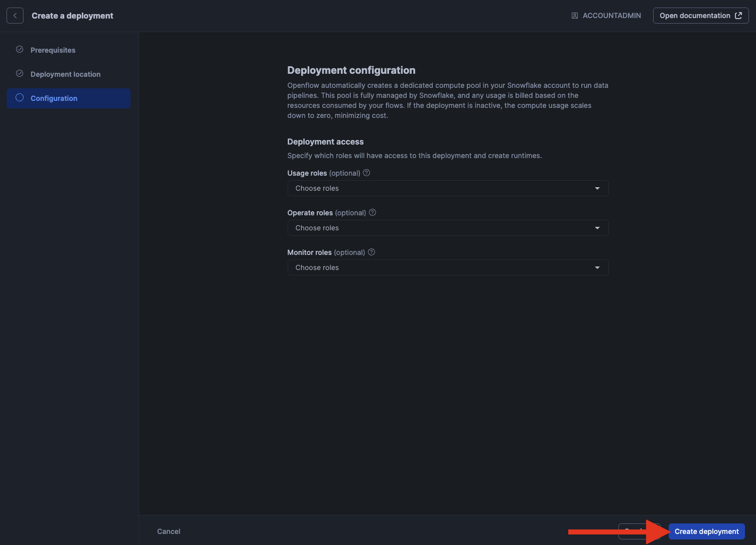Show help for Monitor roles

click(x=371, y=252)
